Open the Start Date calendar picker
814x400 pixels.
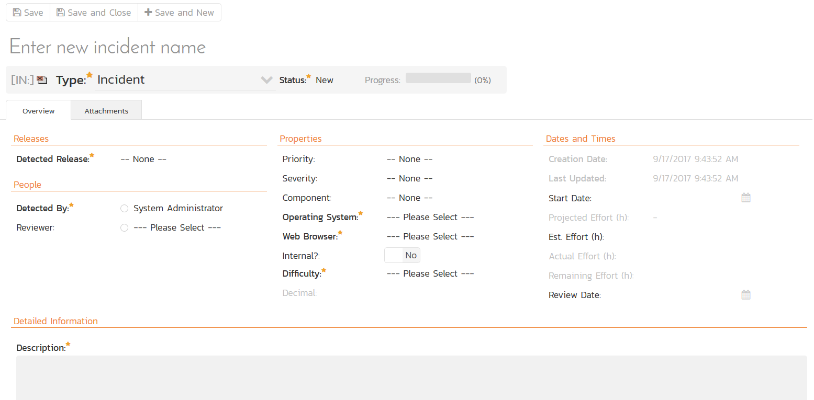pos(746,198)
